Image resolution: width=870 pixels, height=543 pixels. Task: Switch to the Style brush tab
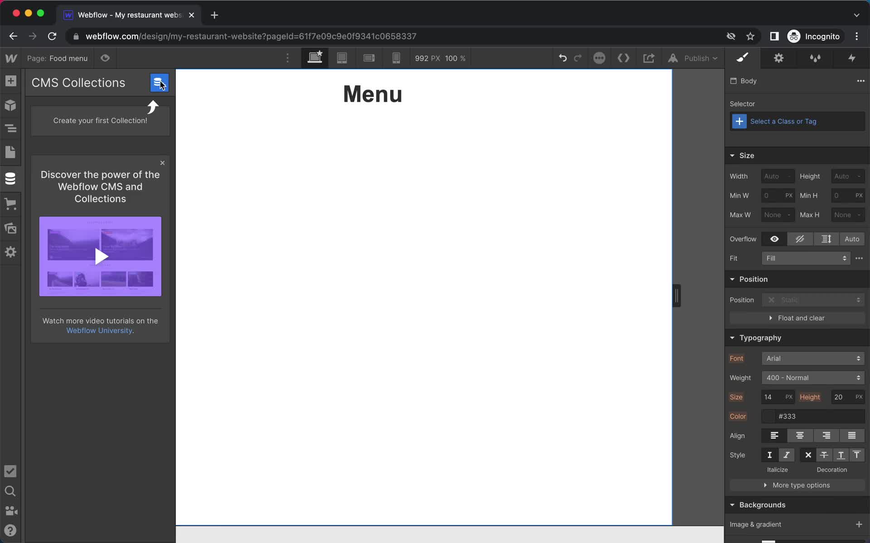[742, 58]
